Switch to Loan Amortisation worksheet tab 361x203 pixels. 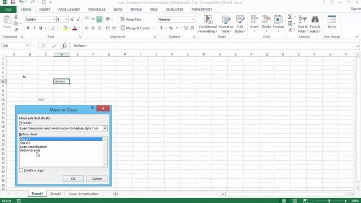tap(84, 194)
